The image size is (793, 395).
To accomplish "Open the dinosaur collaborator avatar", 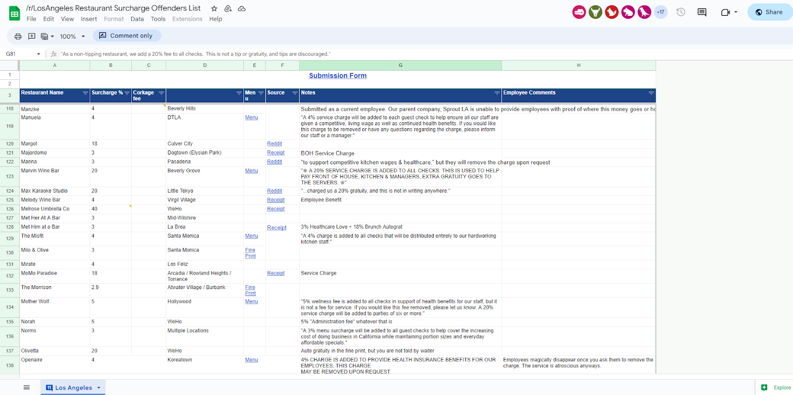I will 644,12.
